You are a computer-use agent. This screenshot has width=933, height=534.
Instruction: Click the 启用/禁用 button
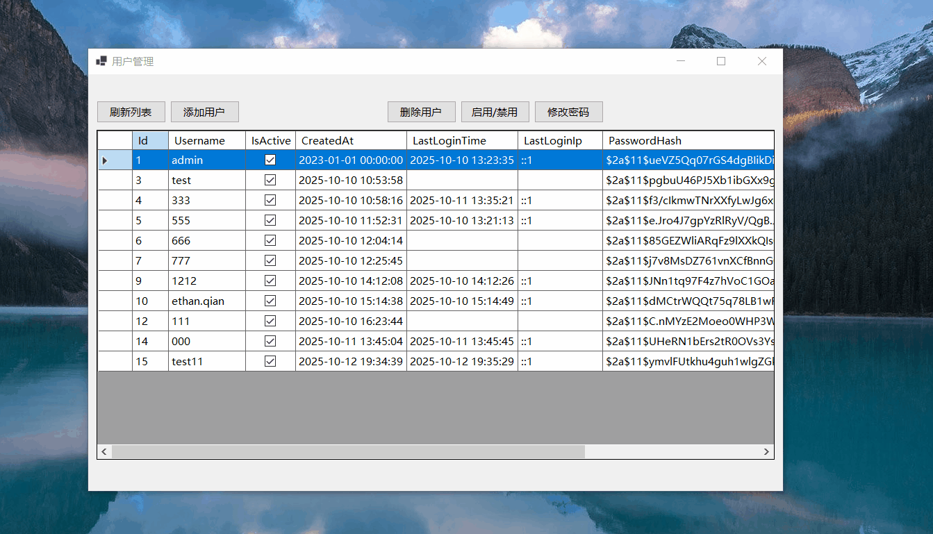click(495, 112)
